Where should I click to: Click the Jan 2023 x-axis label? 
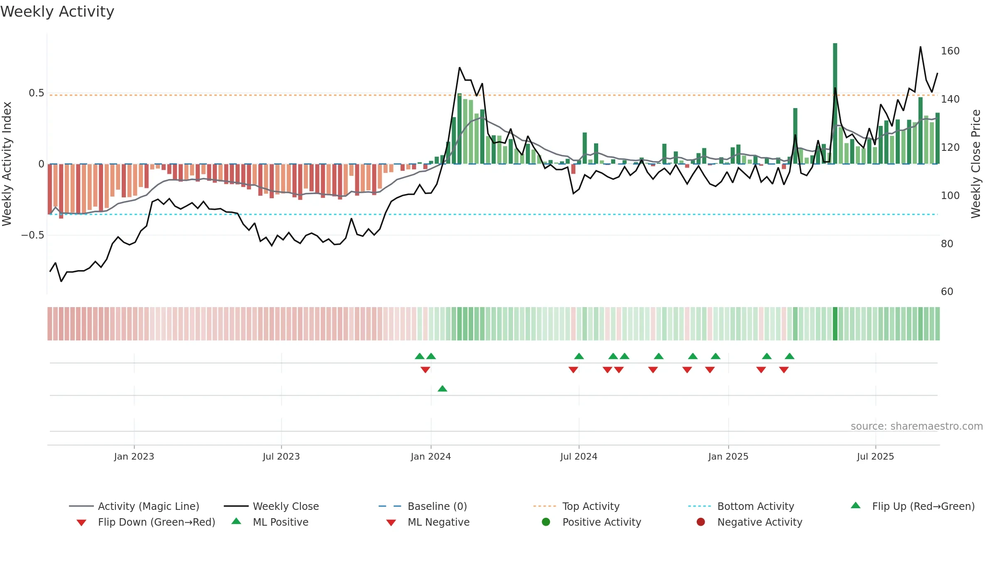click(134, 457)
